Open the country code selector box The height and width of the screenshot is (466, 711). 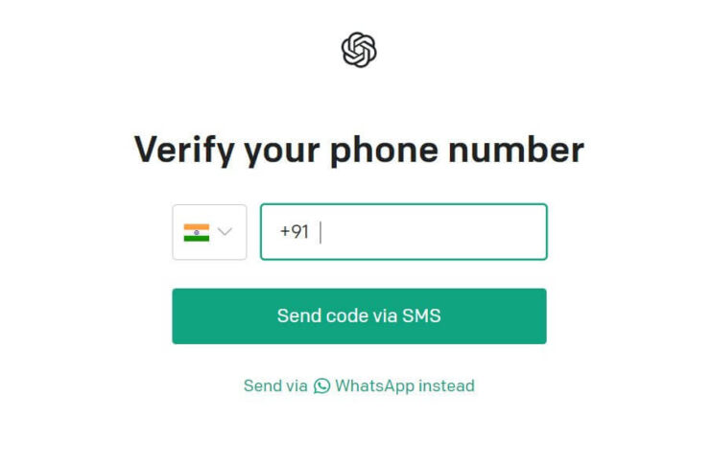coord(209,232)
